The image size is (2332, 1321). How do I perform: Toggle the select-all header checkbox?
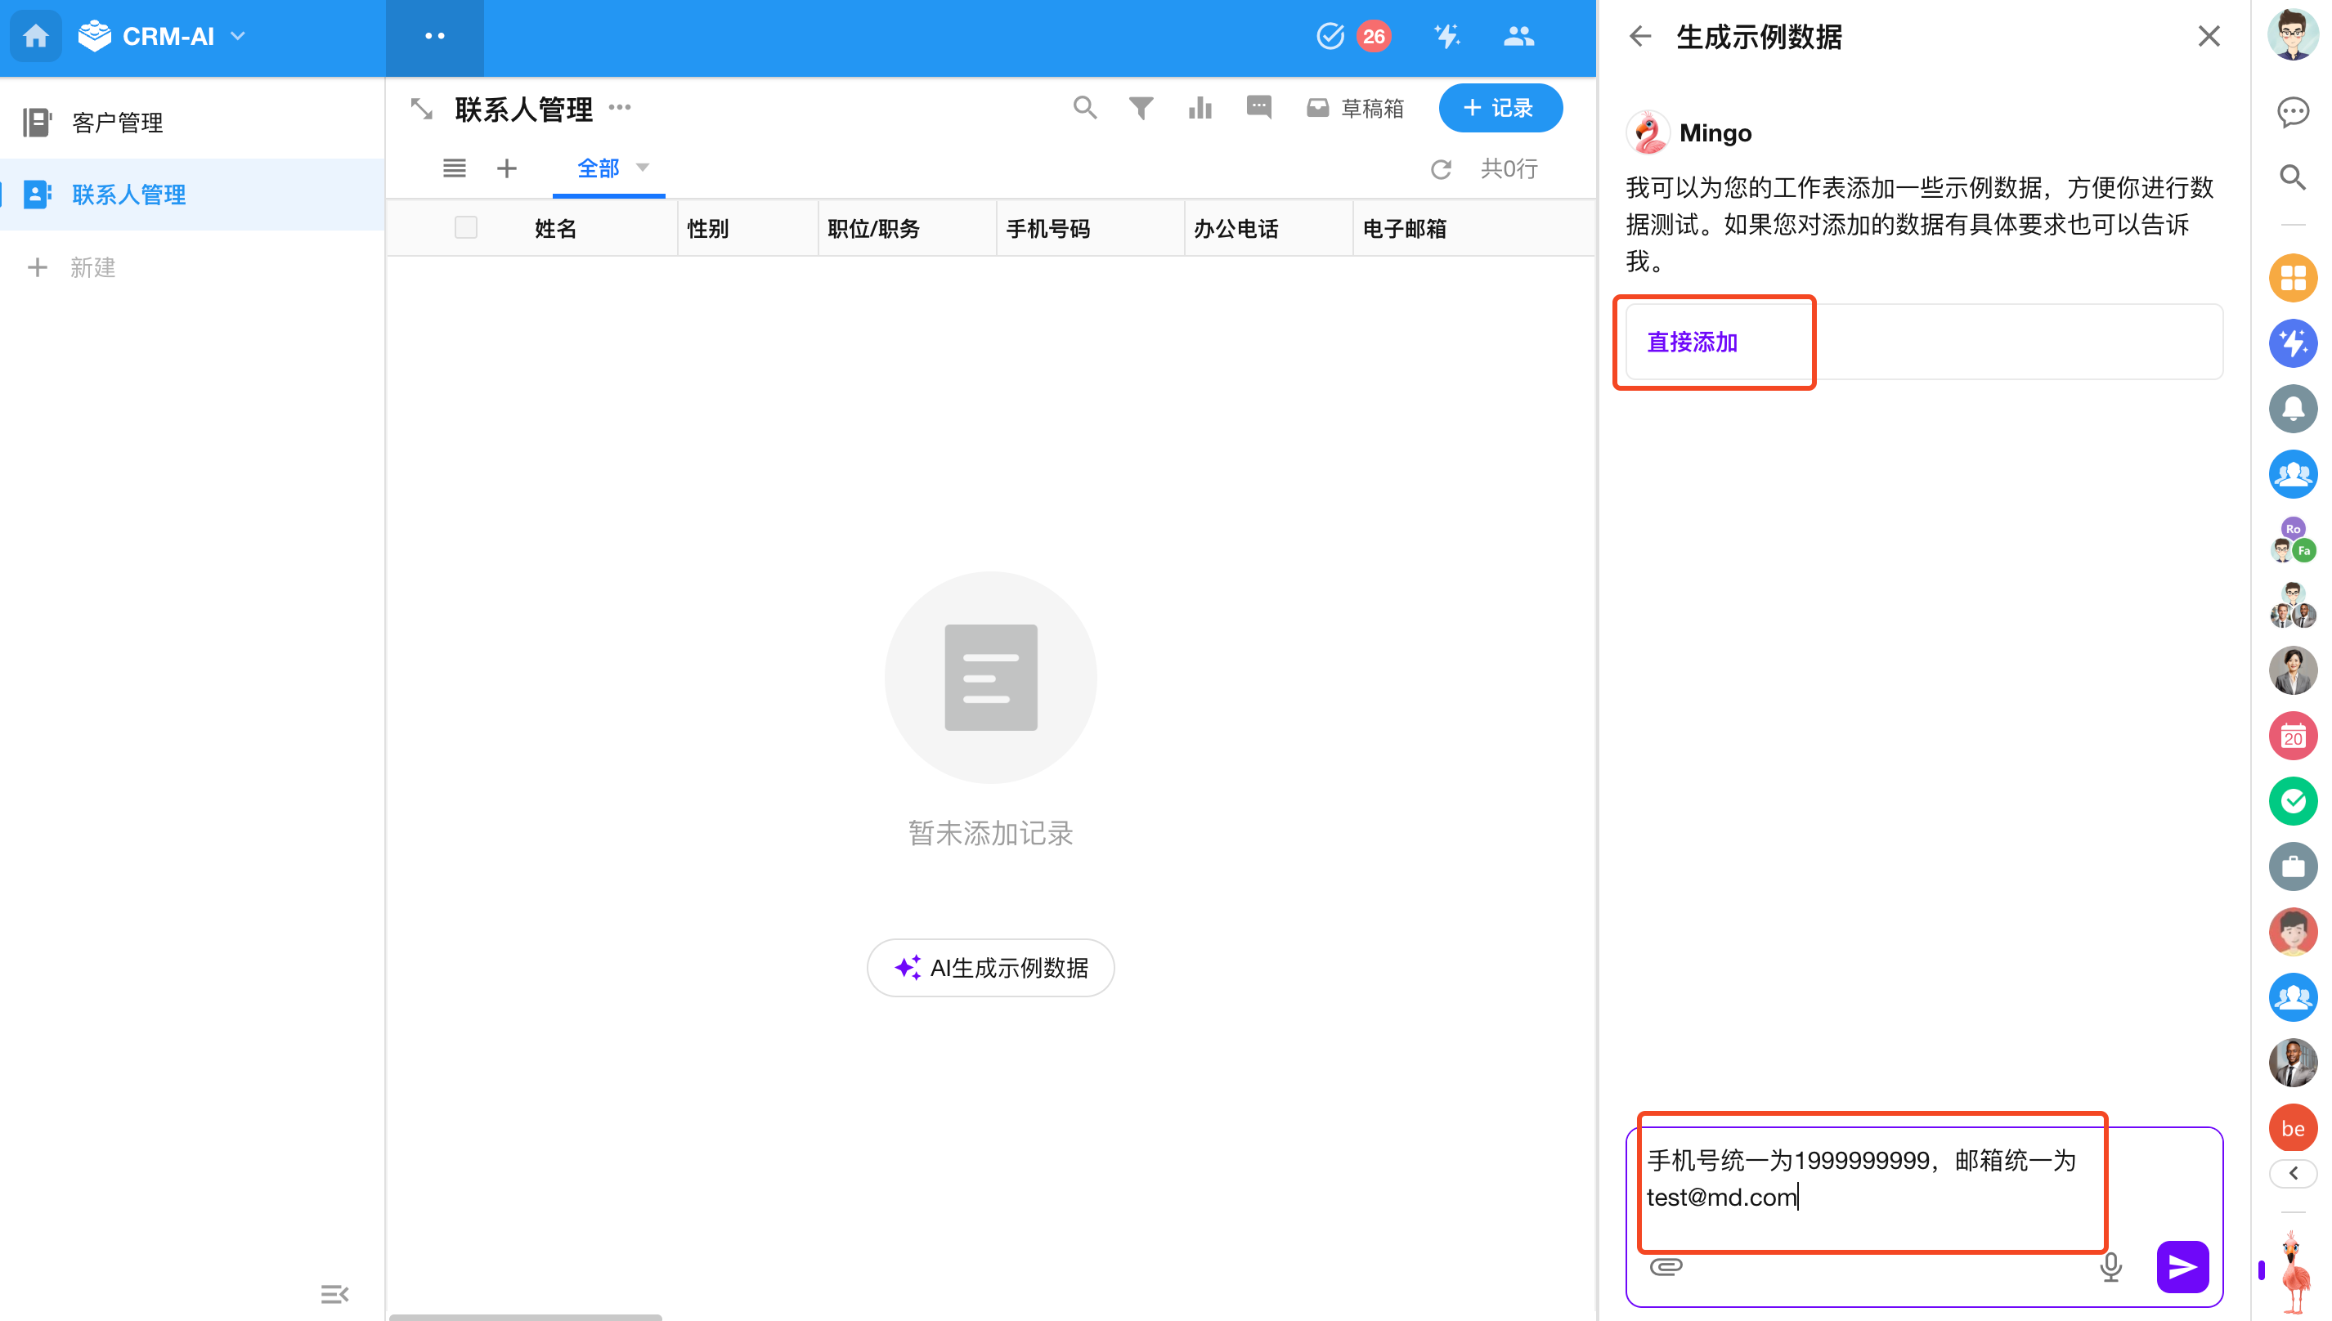465,228
